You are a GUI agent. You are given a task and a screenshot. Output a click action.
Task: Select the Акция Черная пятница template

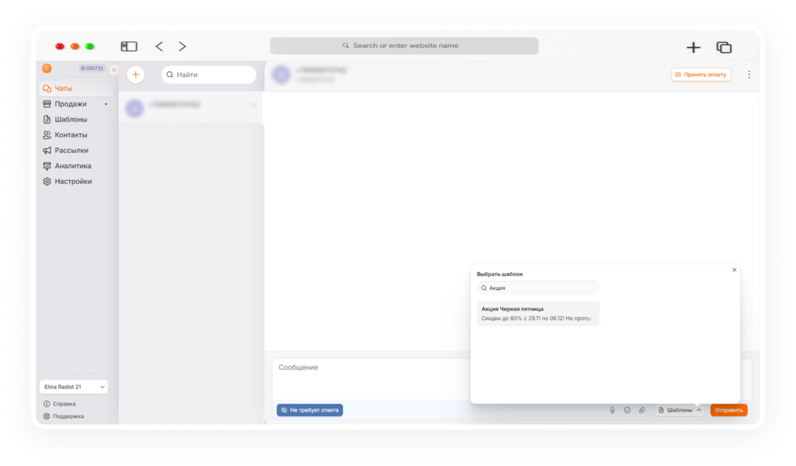[x=538, y=313]
